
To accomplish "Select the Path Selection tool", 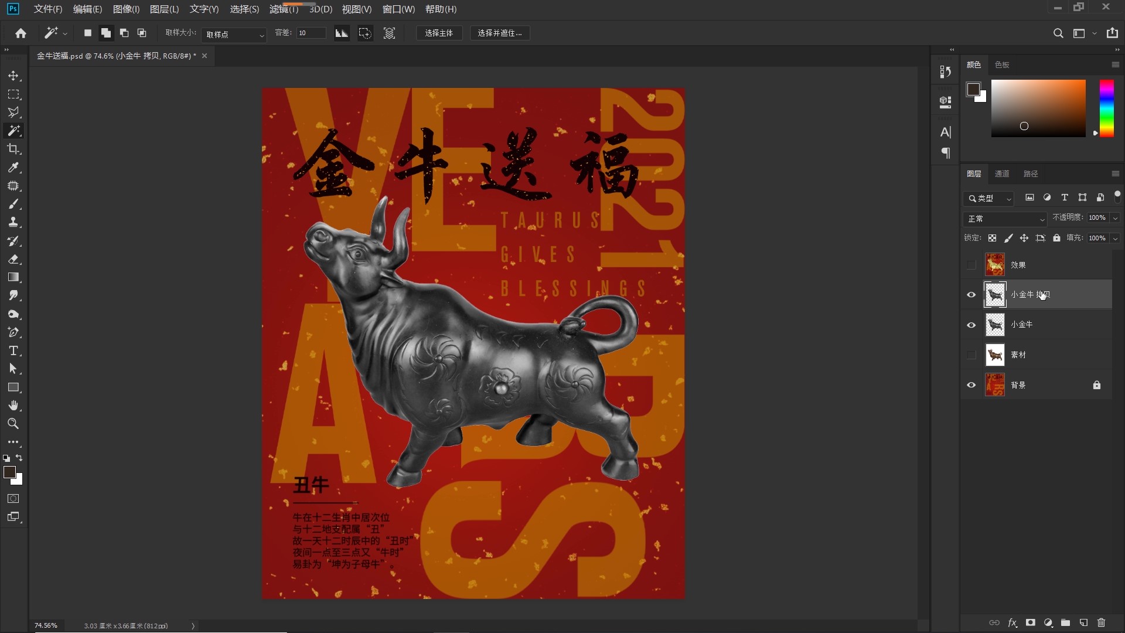I will pyautogui.click(x=13, y=369).
